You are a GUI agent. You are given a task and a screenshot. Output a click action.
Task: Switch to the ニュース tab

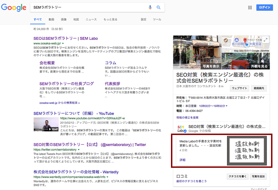(x=91, y=19)
